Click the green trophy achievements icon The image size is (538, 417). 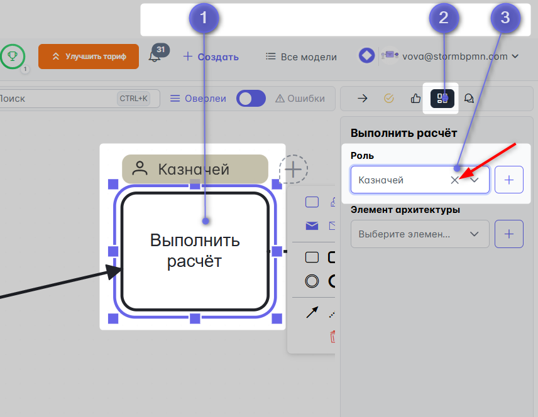(x=13, y=57)
